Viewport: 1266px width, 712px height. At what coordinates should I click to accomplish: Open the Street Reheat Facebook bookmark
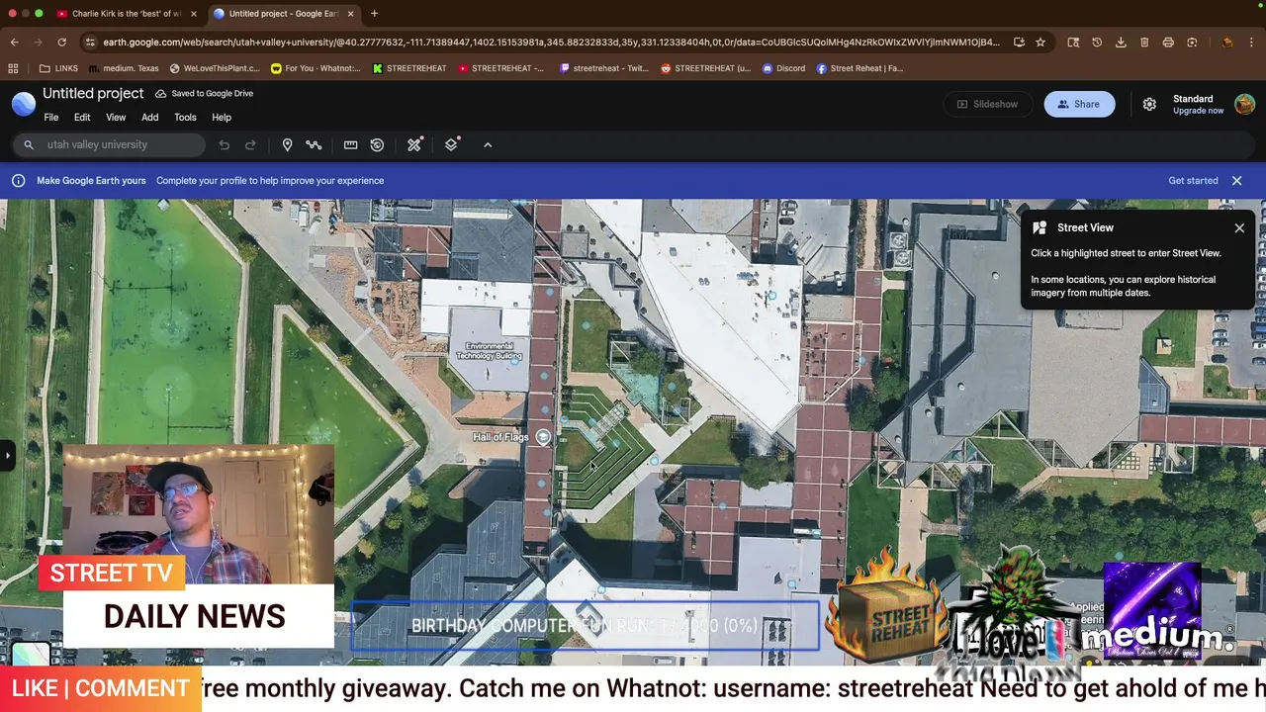(859, 68)
